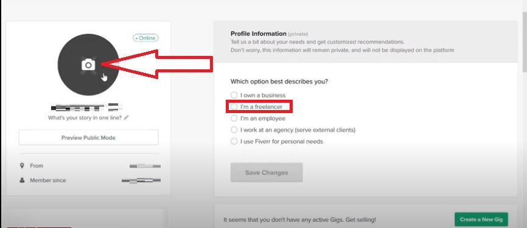Select 'I work at an agency' option

click(234, 130)
